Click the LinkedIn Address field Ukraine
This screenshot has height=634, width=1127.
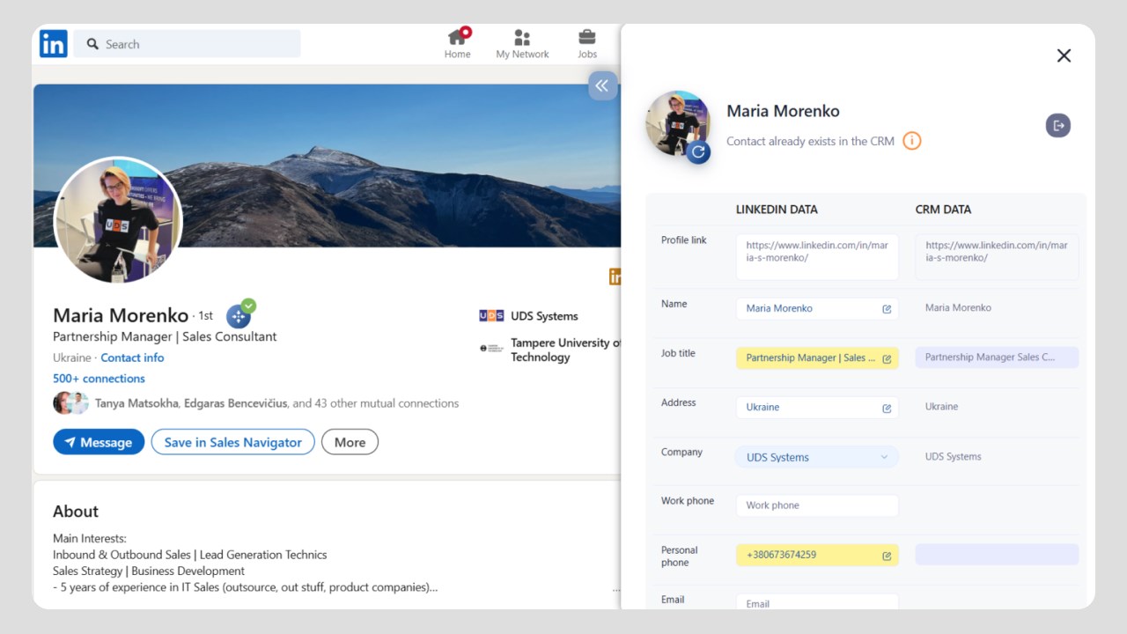coord(817,407)
